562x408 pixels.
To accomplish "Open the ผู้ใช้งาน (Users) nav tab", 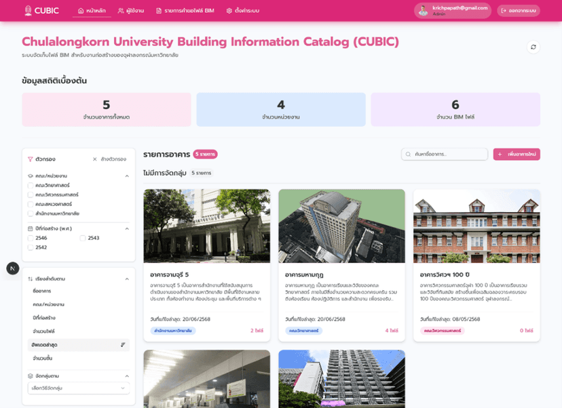I will pyautogui.click(x=131, y=11).
